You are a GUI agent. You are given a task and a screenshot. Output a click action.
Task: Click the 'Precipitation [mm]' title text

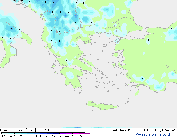coord(18,130)
